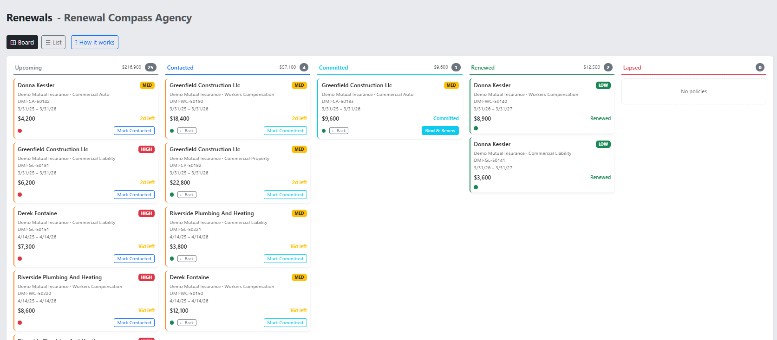
Task: Click the LOW badge on DMI-GL-50141 card
Action: click(603, 144)
